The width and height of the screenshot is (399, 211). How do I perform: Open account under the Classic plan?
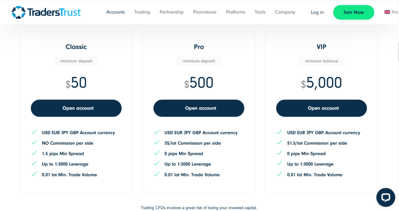(76, 108)
